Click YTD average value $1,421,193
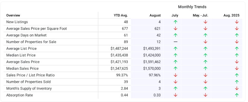The height and width of the screenshot is (102, 248). 119,62
